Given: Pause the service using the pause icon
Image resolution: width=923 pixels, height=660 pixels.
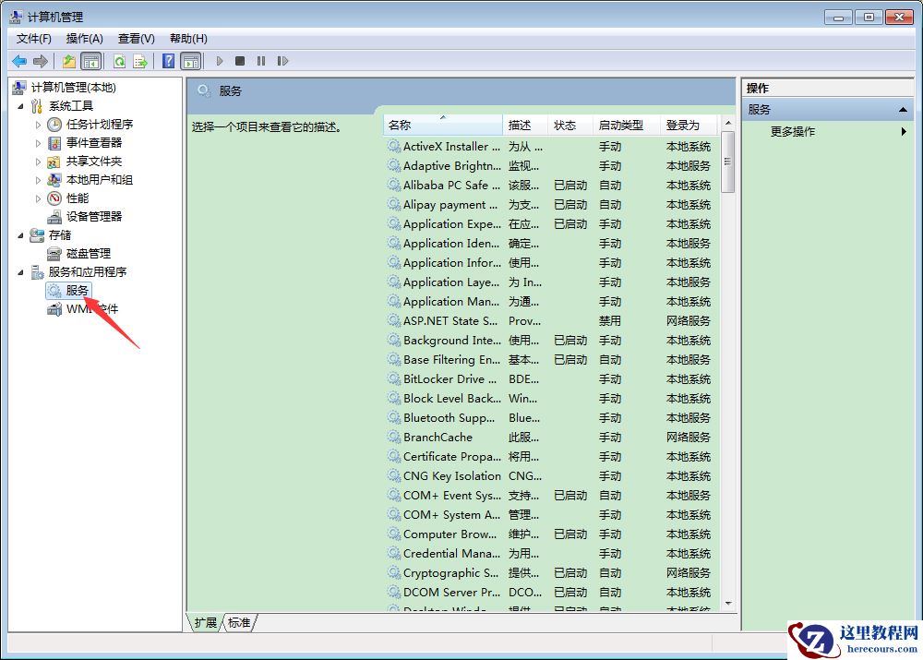Looking at the screenshot, I should 261,60.
